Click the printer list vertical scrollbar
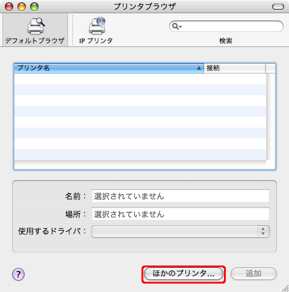The height and width of the screenshot is (292, 289). (x=270, y=117)
